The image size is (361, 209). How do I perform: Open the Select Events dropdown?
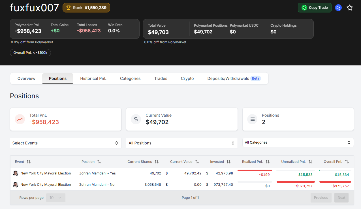coord(65,143)
